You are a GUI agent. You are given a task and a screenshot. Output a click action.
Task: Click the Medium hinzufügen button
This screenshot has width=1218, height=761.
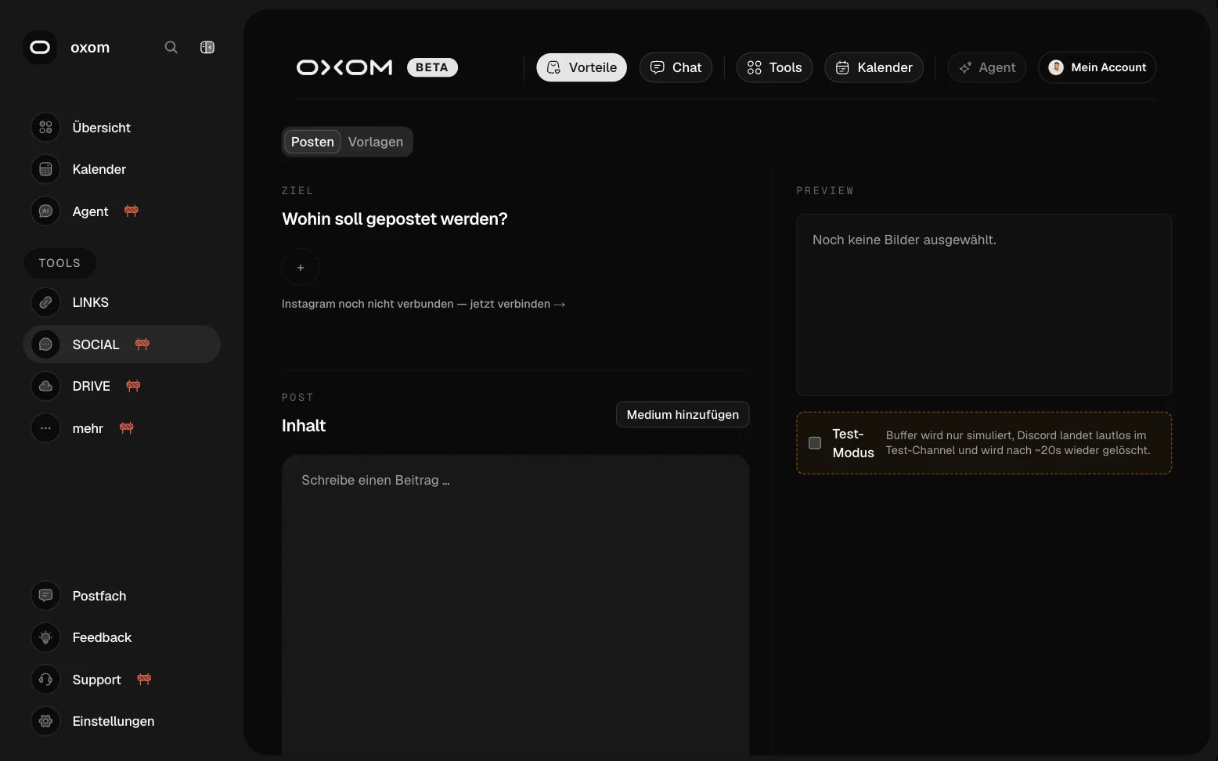coord(683,415)
